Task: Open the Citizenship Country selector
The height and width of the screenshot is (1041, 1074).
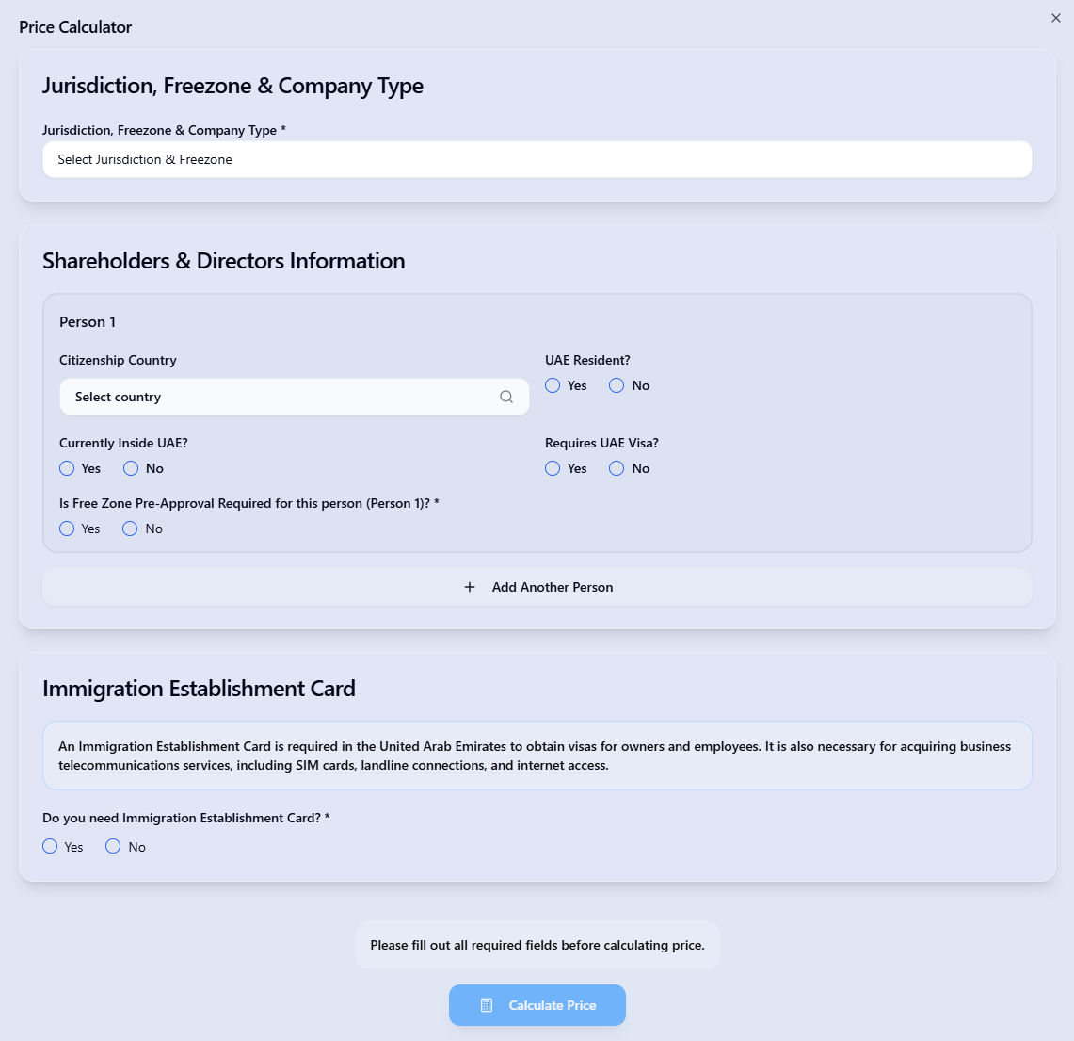Action: point(282,397)
